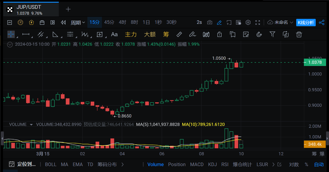
Task: Enter fullscreen chart mode
Action: [258, 22]
